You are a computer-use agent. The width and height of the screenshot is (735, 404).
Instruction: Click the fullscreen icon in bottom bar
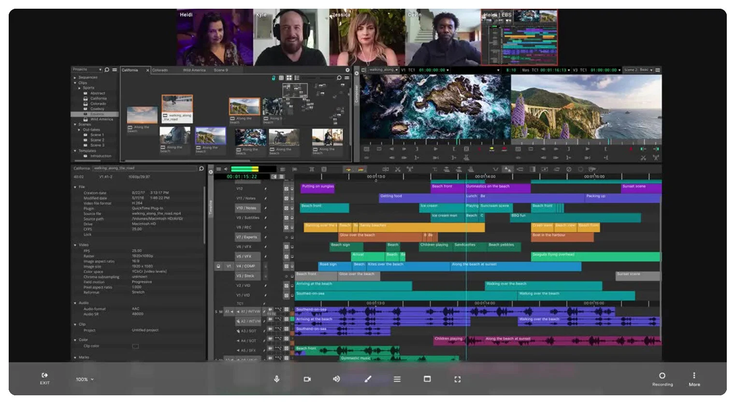[x=457, y=379]
